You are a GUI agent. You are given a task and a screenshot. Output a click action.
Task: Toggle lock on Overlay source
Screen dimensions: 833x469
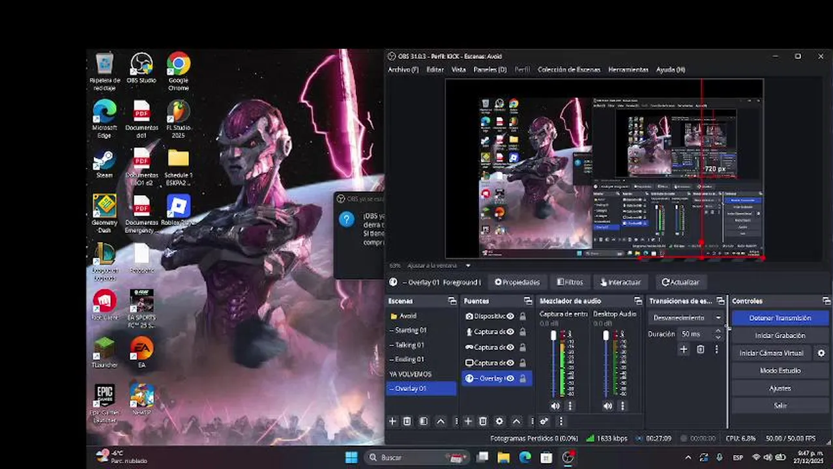click(x=523, y=378)
